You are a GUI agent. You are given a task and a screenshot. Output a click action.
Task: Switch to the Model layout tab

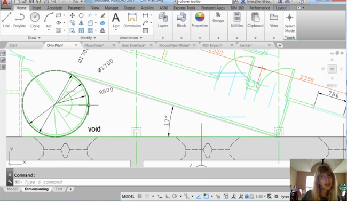12,189
